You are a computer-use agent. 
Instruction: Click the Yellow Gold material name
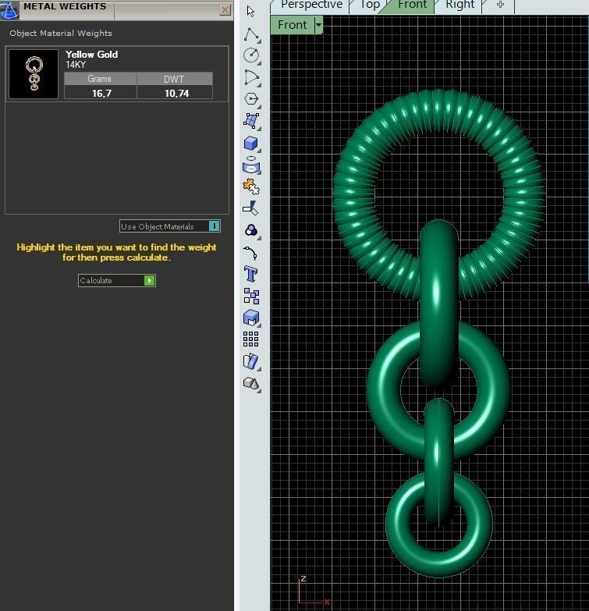pos(91,55)
